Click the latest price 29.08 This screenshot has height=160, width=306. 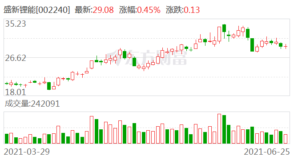click(103, 10)
